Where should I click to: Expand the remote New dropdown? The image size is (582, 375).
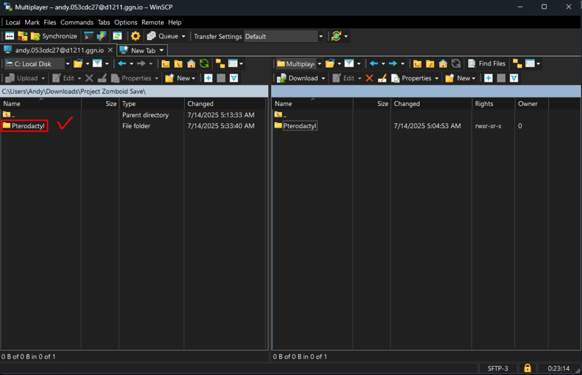(x=473, y=79)
